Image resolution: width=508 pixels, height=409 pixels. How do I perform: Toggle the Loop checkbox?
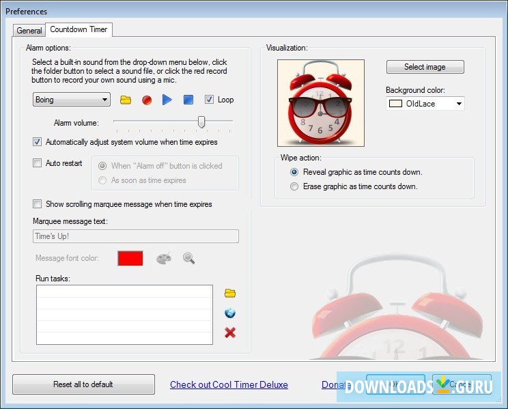209,100
